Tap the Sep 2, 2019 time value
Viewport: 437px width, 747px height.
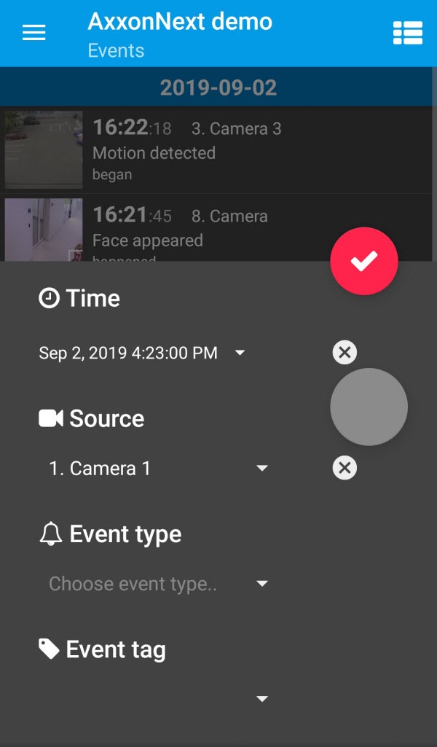click(x=128, y=353)
